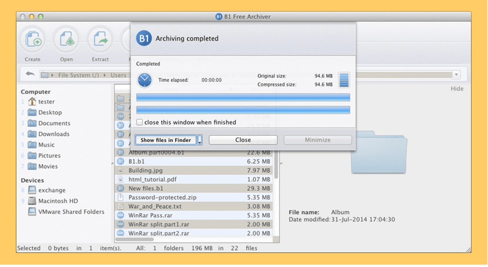Click the large Album folder preview
This screenshot has height=267, width=488.
tap(379, 151)
